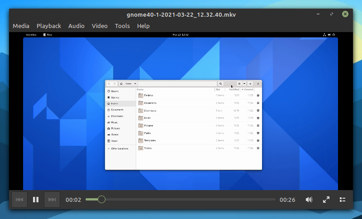Click the 00:26 duration label

(287, 200)
